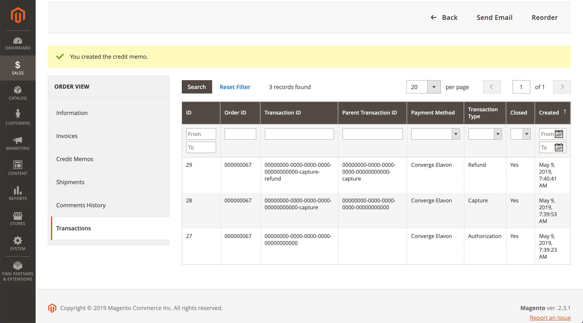
Task: Click the Order ID filter field
Action: [x=240, y=134]
